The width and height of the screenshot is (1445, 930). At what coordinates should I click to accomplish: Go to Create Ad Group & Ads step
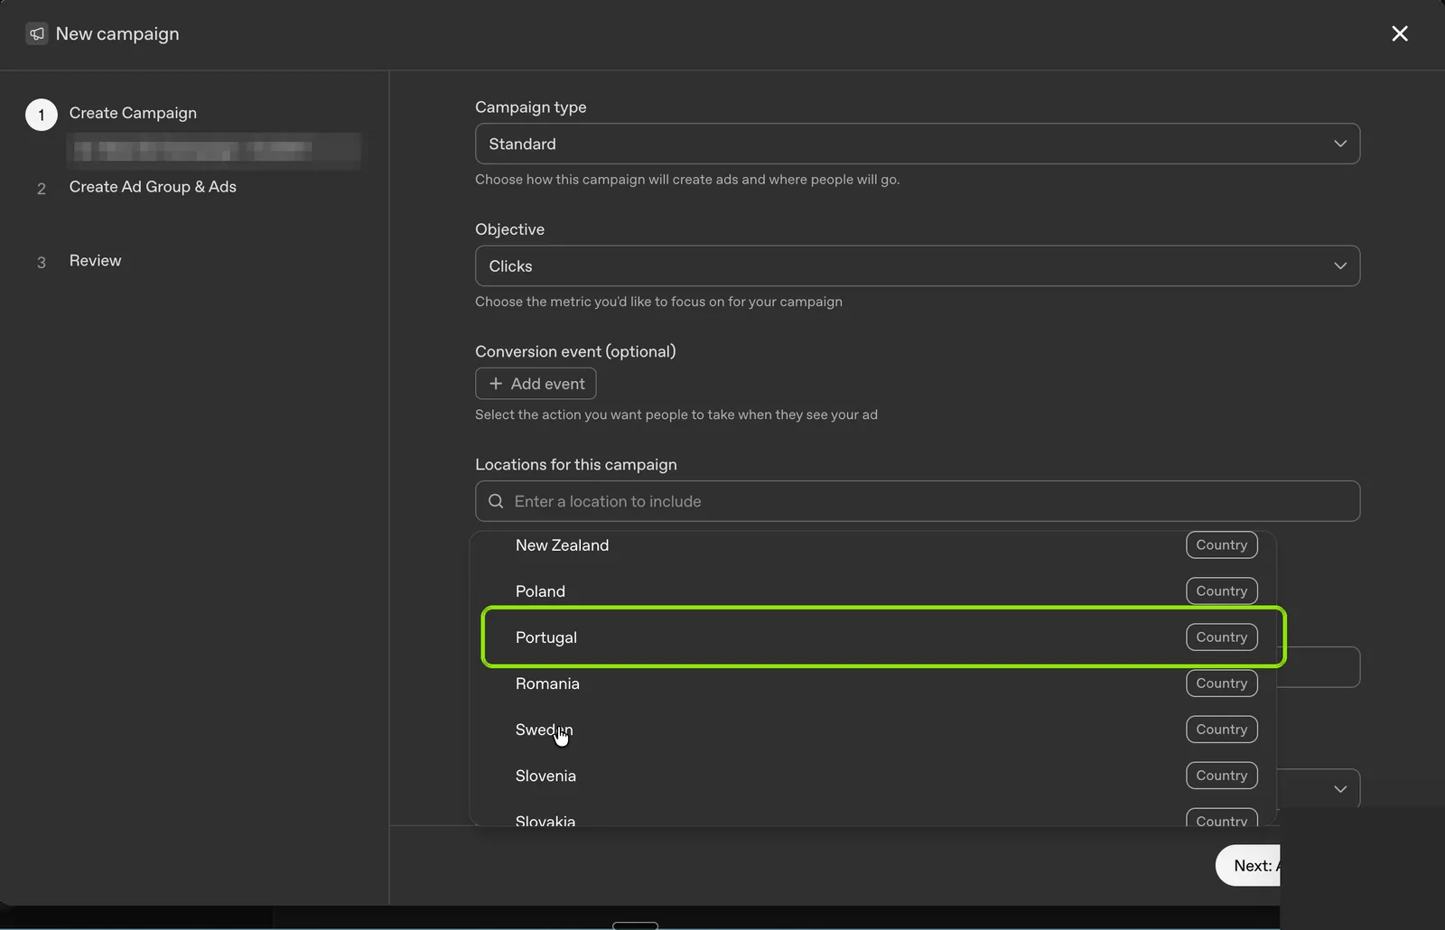(x=153, y=187)
